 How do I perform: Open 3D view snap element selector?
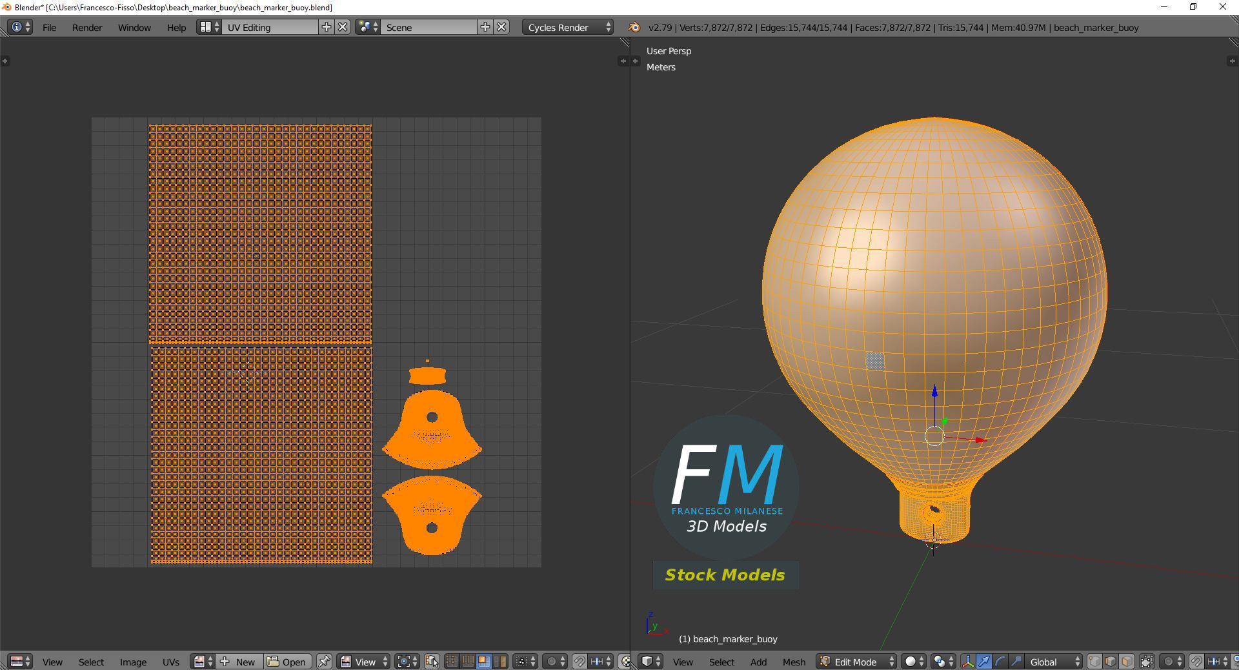coord(1218,662)
